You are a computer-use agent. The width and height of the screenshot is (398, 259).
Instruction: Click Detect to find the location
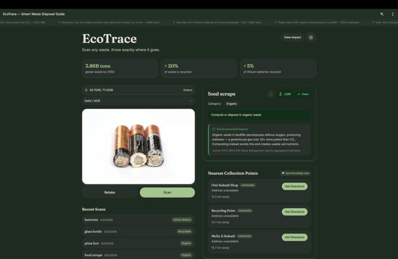pyautogui.click(x=188, y=90)
